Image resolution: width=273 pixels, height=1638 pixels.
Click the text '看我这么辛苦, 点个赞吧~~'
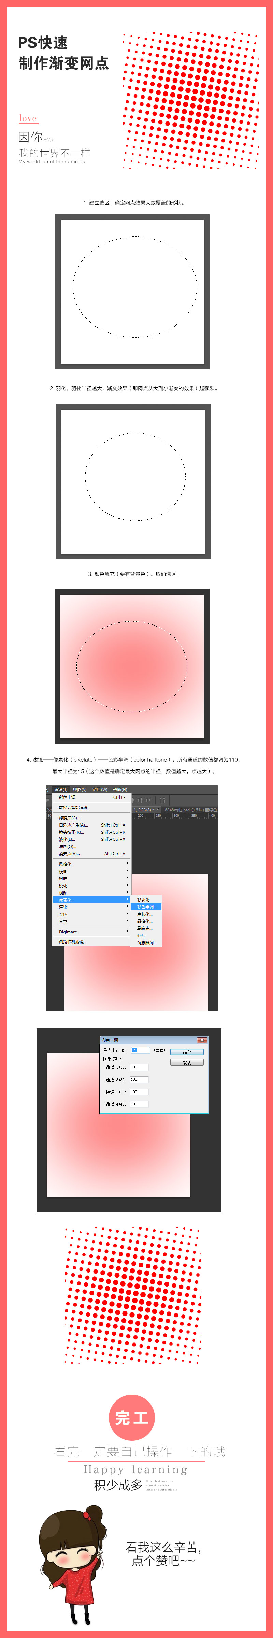point(163,1553)
